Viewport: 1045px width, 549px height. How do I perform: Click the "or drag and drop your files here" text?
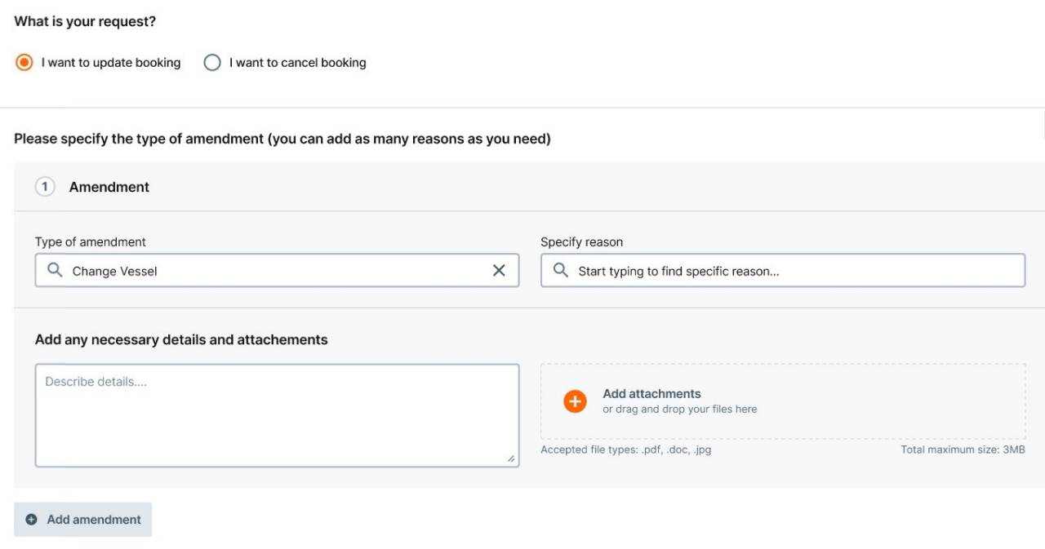[x=679, y=410]
